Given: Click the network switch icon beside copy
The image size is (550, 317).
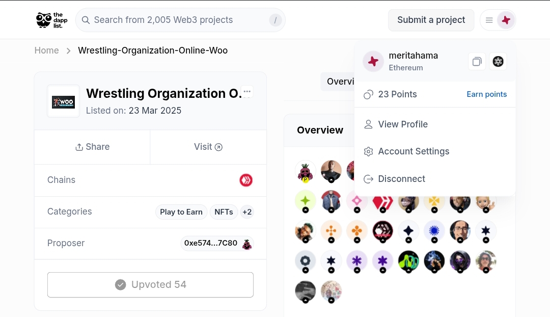Looking at the screenshot, I should (498, 62).
